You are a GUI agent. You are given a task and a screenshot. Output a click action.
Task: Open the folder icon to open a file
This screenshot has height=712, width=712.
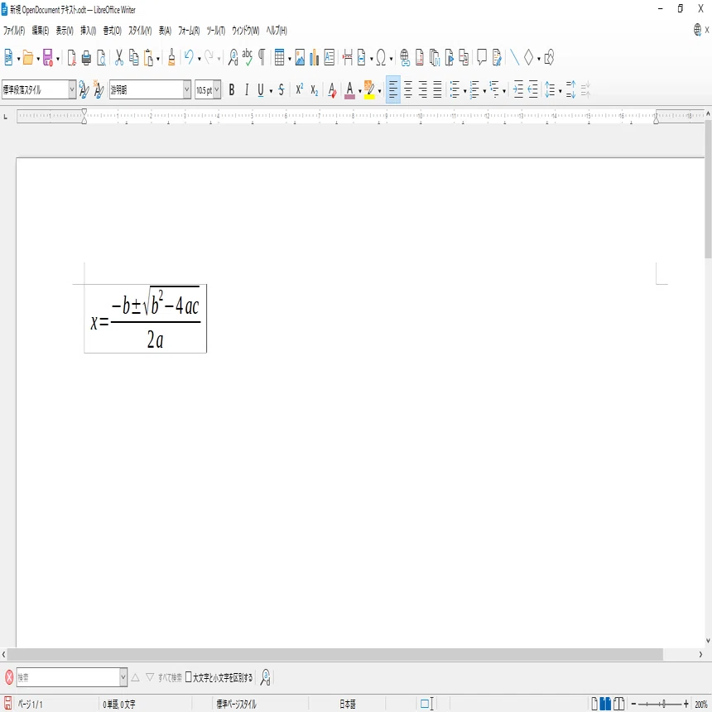click(28, 58)
